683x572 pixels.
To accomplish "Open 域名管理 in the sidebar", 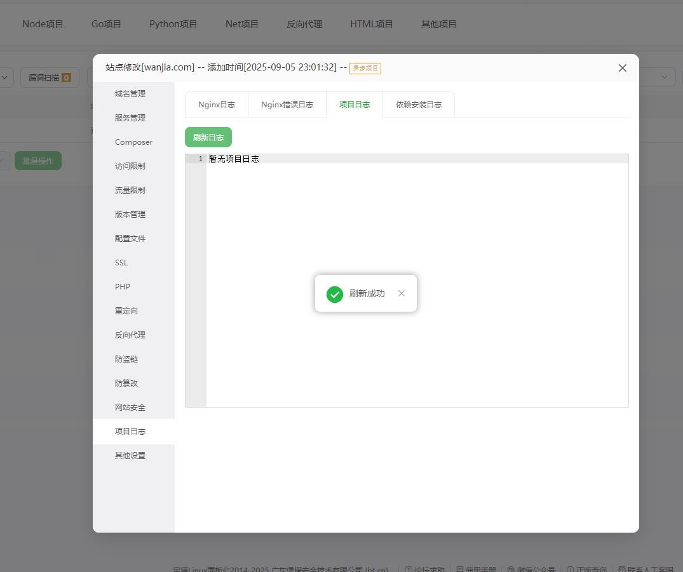I will 130,93.
